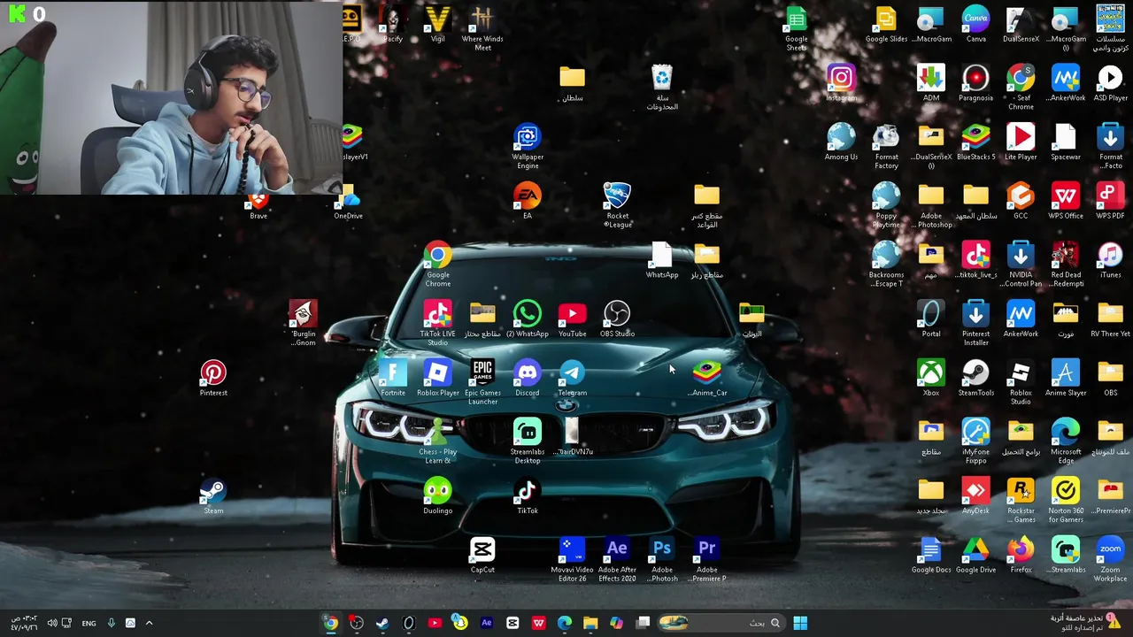This screenshot has width=1133, height=637.
Task: Open the Discord desktop shortcut
Action: pyautogui.click(x=527, y=379)
